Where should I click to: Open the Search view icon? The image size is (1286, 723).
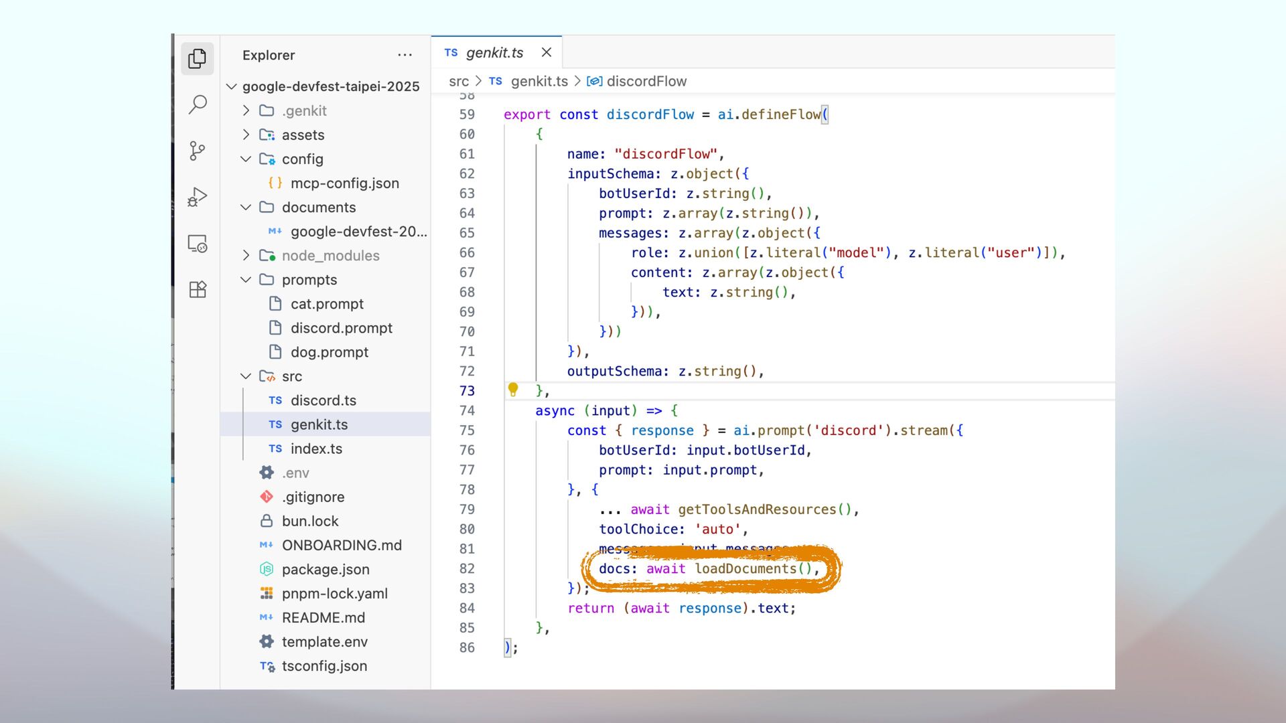[197, 104]
